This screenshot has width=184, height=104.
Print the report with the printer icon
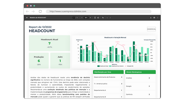click(x=154, y=18)
